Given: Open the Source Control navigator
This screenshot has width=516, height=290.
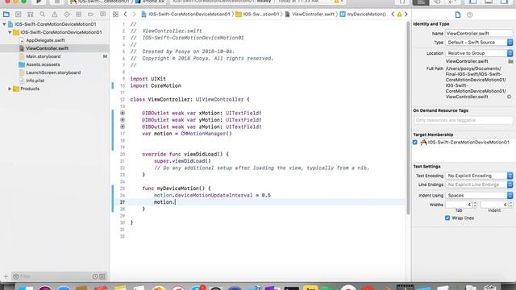Looking at the screenshot, I should (x=18, y=14).
